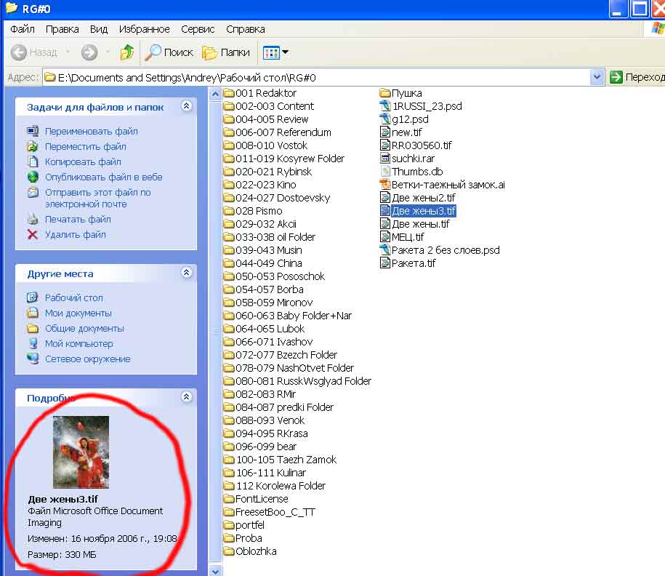Screen dimensions: 665x576
Task: Open the Сервис menu
Action: click(198, 29)
